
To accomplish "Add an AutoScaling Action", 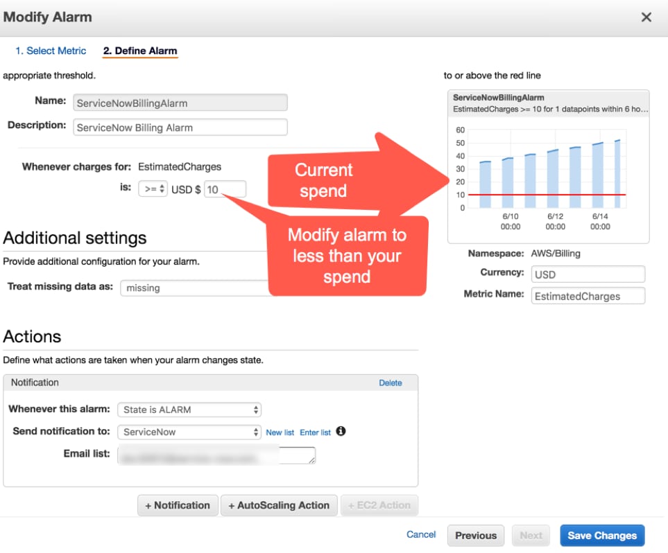I will [x=279, y=505].
